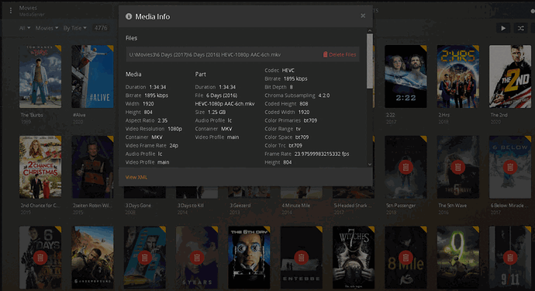Click the play all button
This screenshot has height=291, width=535.
click(503, 28)
